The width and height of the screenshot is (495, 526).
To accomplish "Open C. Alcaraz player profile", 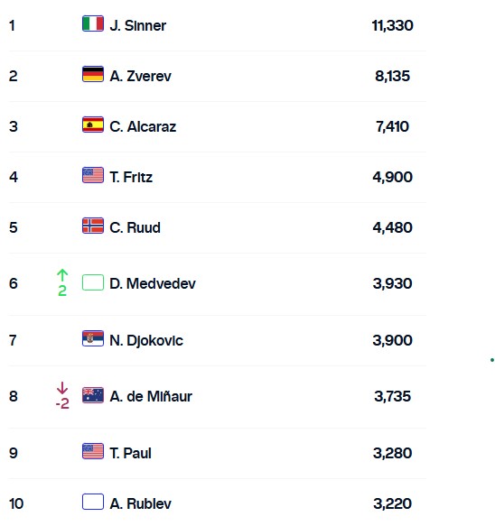I will (x=143, y=127).
